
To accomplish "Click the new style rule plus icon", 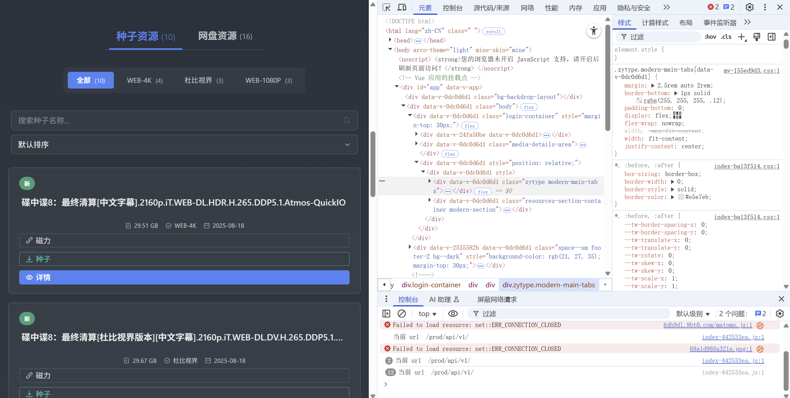I will [741, 37].
